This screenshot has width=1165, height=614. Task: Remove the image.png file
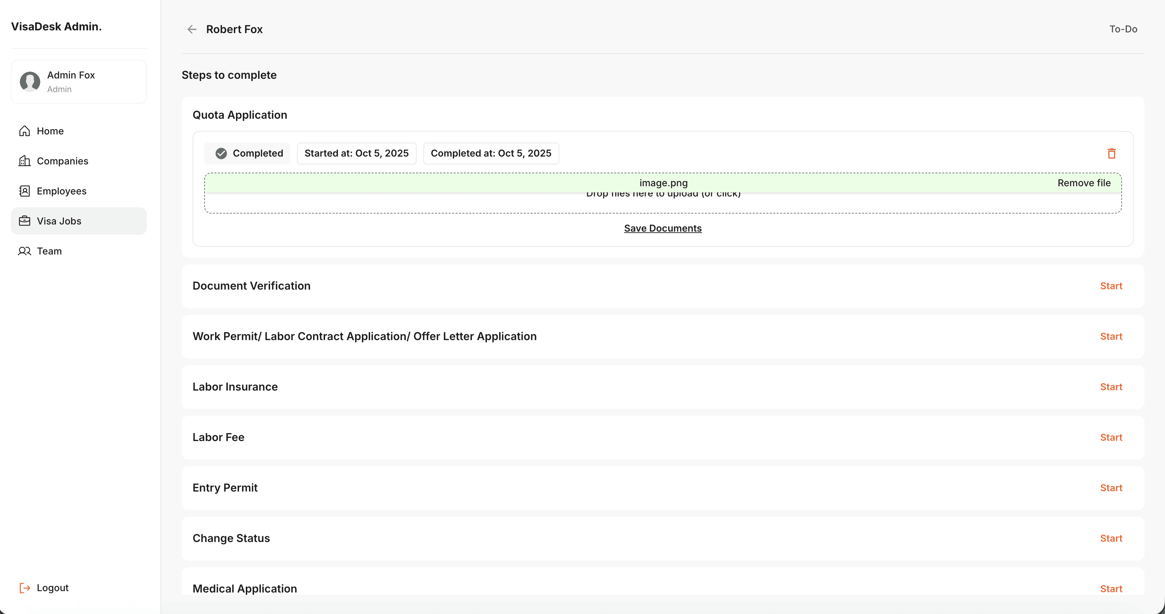[x=1084, y=183]
